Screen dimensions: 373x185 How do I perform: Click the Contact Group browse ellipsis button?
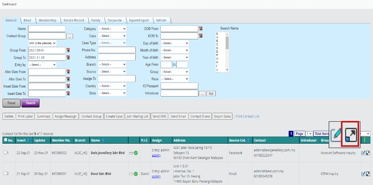(x=70, y=37)
